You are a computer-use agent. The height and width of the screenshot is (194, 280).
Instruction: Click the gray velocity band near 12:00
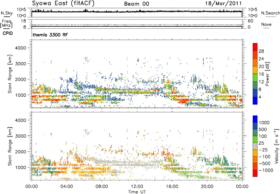point(138,164)
